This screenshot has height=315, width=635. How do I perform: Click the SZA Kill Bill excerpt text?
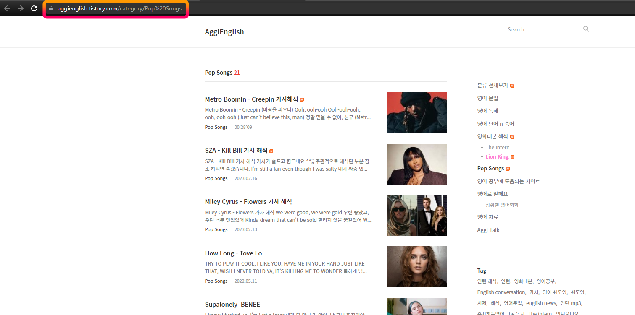[x=288, y=165]
